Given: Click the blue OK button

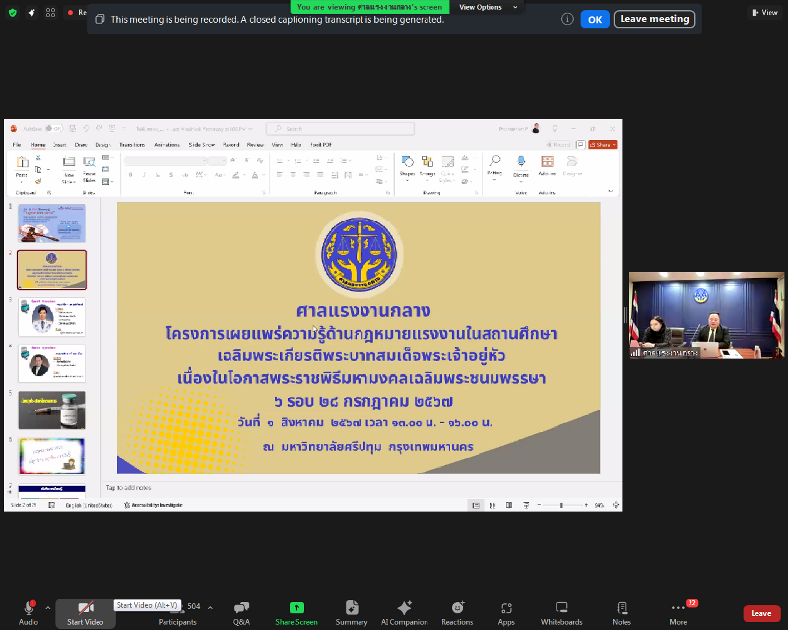Looking at the screenshot, I should [595, 19].
